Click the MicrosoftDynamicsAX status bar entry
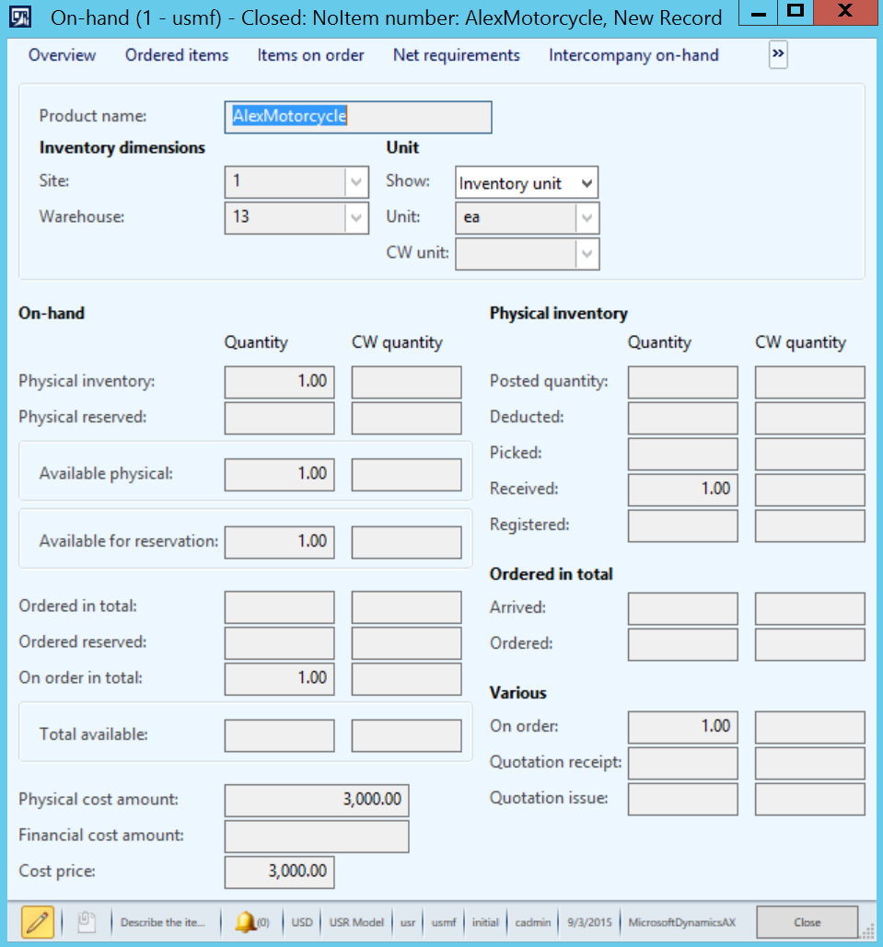Viewport: 883px width, 947px height. tap(681, 922)
